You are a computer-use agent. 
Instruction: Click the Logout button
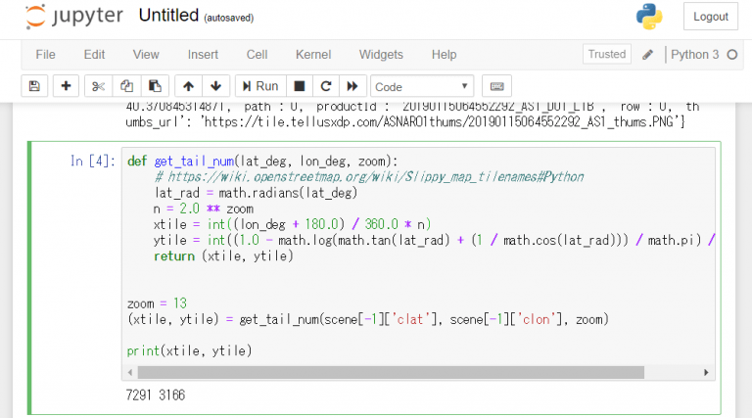point(710,17)
